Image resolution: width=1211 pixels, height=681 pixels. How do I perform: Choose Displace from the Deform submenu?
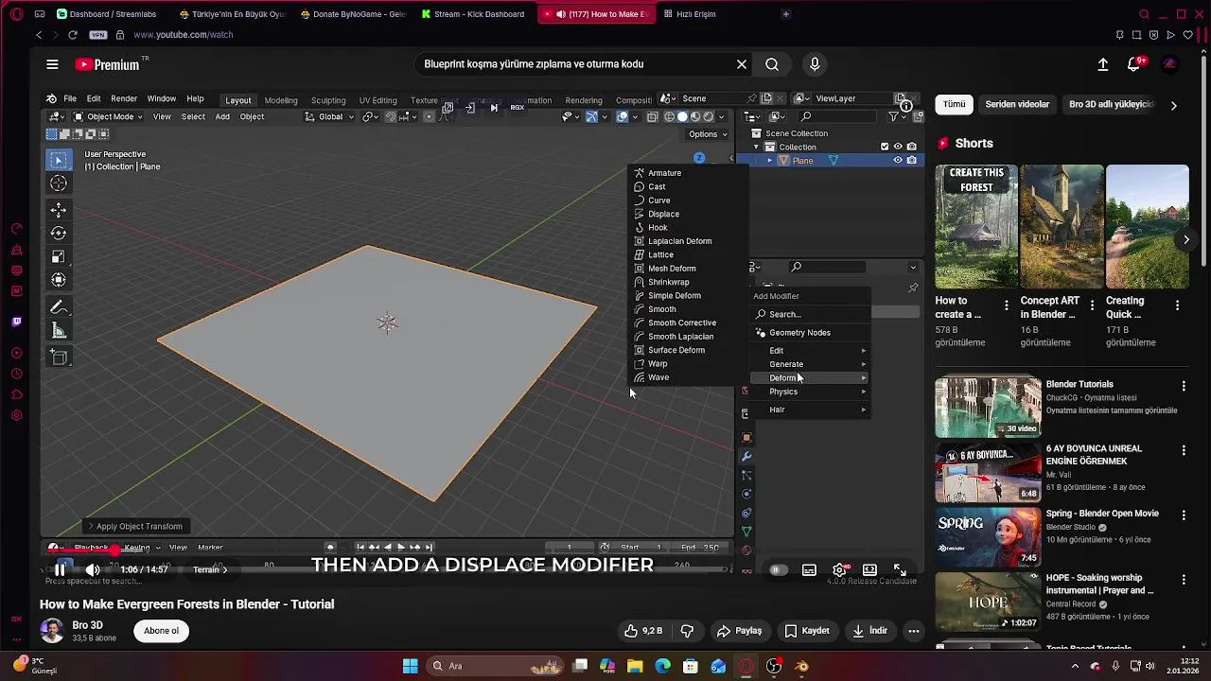pyautogui.click(x=663, y=214)
